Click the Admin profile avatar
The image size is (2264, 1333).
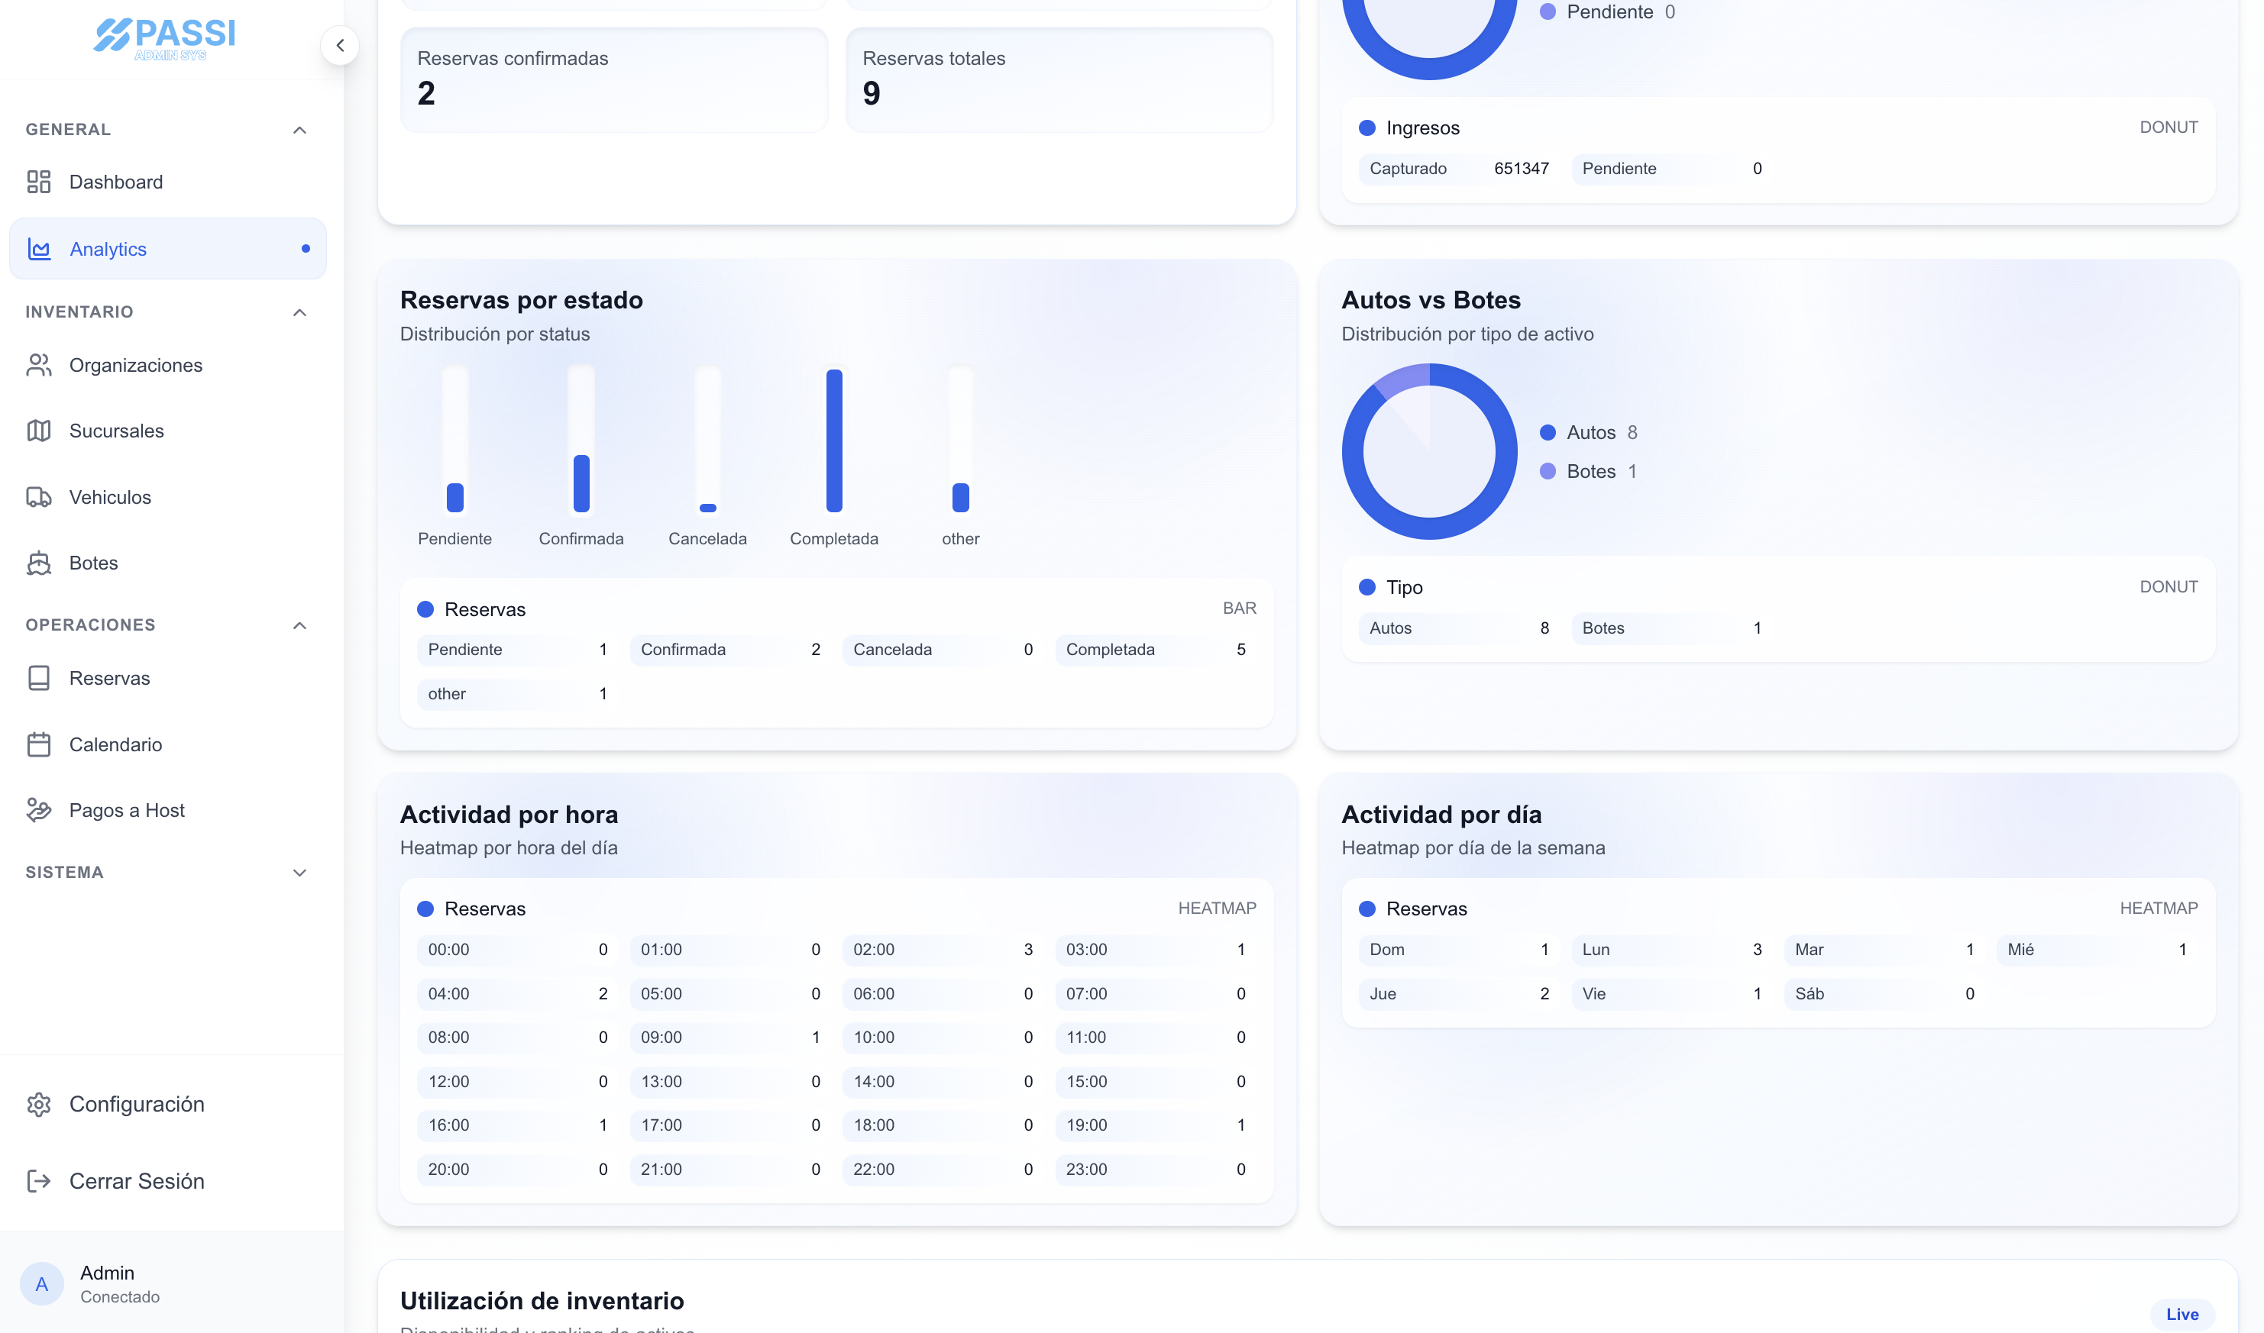pos(40,1284)
